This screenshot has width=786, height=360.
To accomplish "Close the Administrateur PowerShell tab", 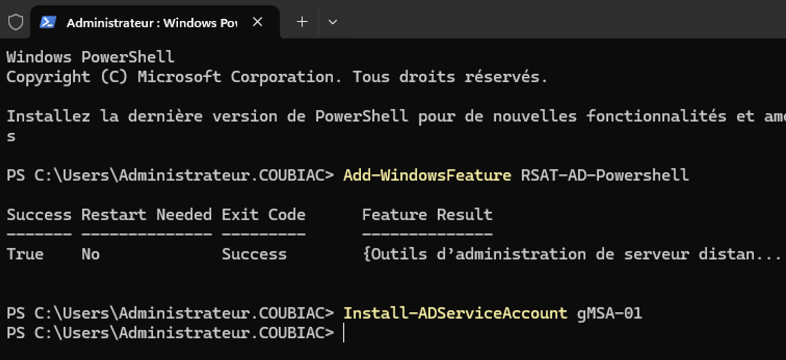I will [x=257, y=22].
